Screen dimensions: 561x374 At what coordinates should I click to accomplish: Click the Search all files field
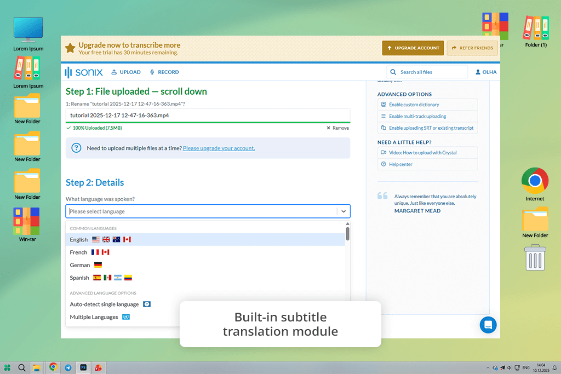tap(427, 72)
